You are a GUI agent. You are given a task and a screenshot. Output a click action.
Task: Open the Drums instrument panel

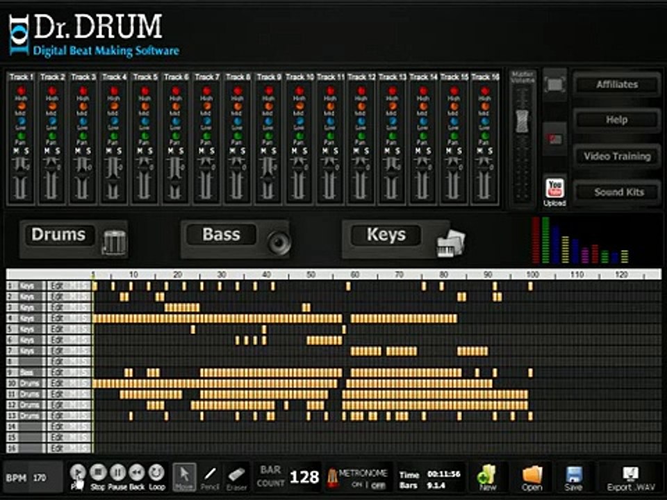tap(73, 238)
